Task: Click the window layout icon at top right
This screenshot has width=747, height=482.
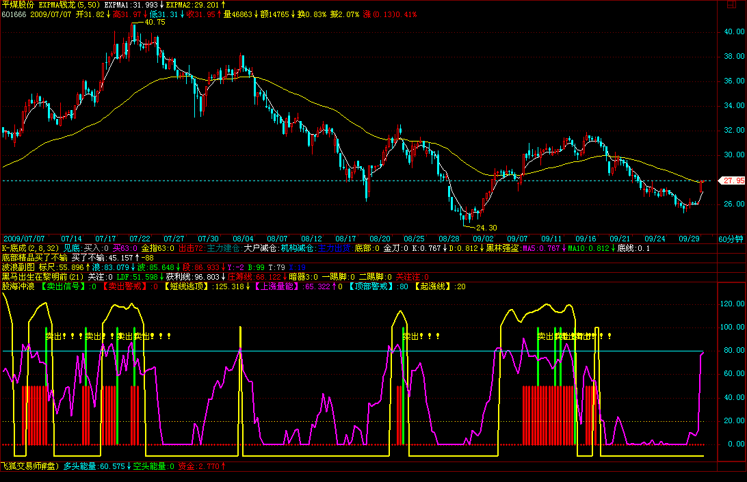Action: (x=731, y=4)
